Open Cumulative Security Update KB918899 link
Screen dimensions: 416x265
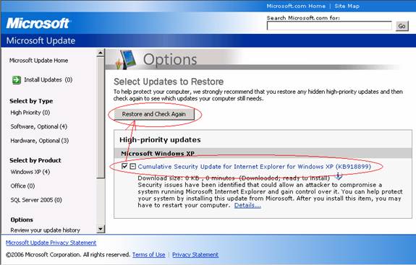[255, 167]
